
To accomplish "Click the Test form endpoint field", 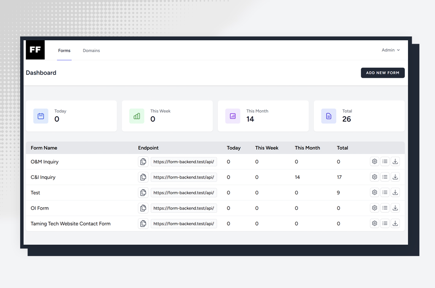I will pos(184,193).
